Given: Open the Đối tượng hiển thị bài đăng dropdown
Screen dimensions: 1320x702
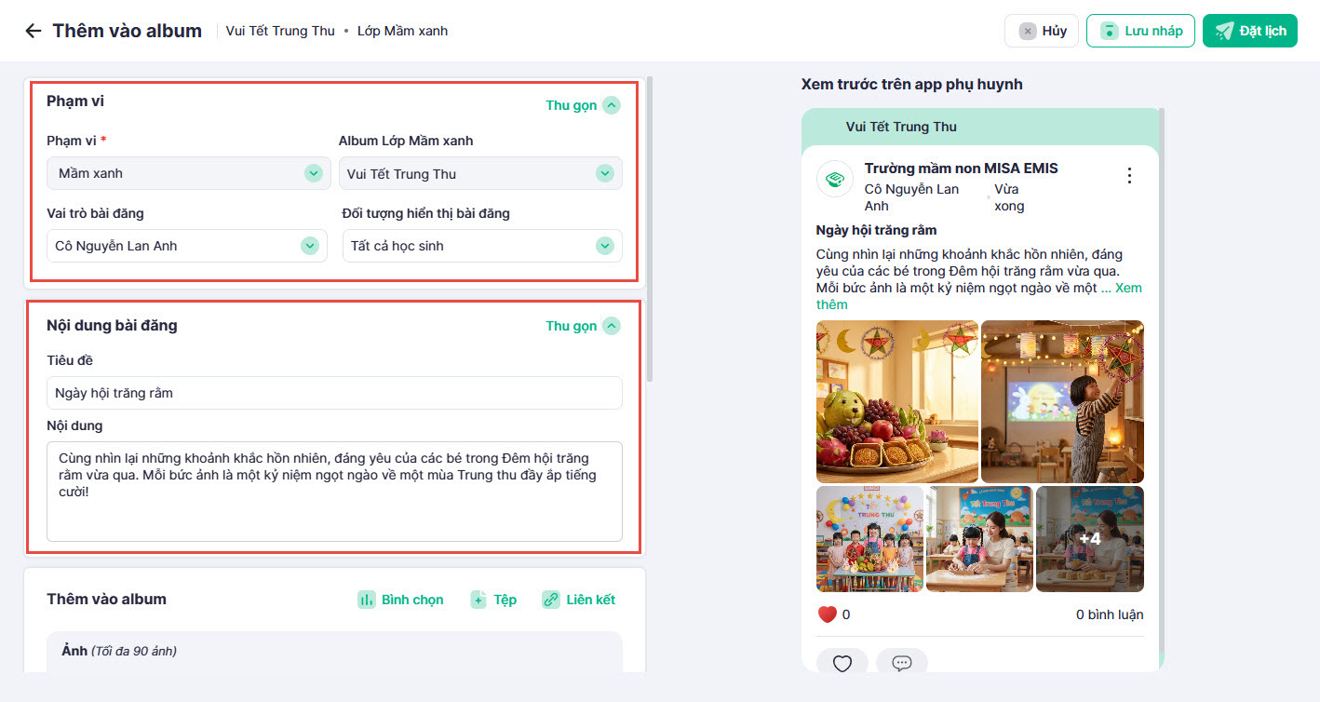Looking at the screenshot, I should pyautogui.click(x=482, y=246).
